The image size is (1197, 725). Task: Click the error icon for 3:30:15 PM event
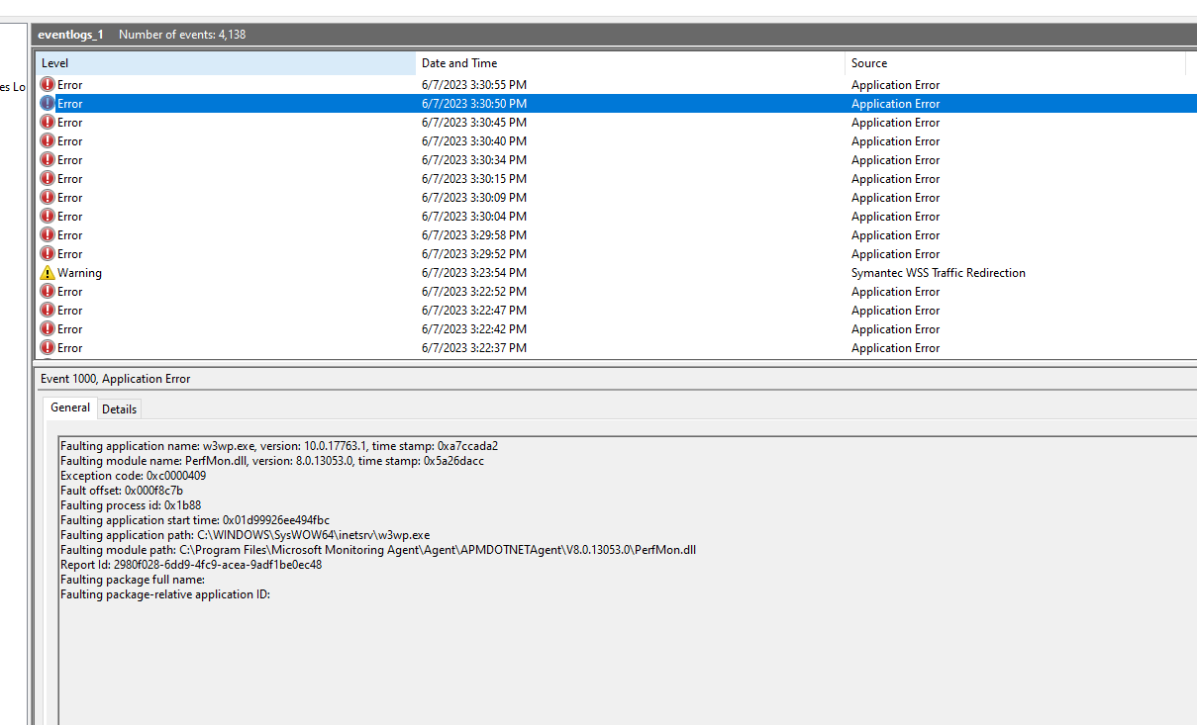coord(48,179)
